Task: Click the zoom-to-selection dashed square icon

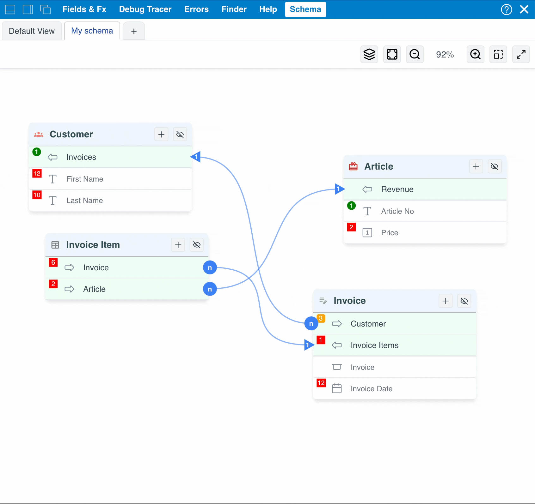Action: [x=498, y=54]
